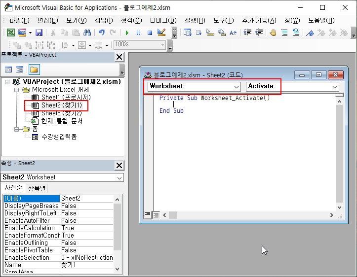
Task: Click the EnableSelection property value
Action: [86, 258]
